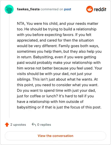
Task: Click the final line ending 'focus of this post.'
Action: pyautogui.click(x=59, y=107)
